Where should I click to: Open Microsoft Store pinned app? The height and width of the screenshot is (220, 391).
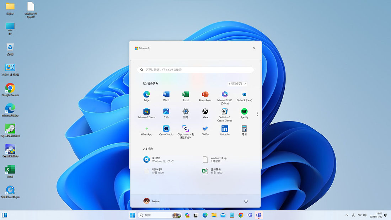pyautogui.click(x=146, y=112)
